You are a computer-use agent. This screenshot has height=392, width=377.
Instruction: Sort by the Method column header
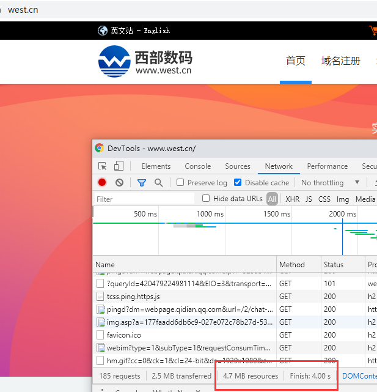[x=299, y=265]
